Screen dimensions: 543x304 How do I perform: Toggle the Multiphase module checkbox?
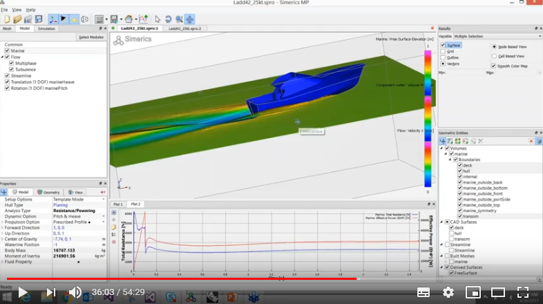[12, 63]
